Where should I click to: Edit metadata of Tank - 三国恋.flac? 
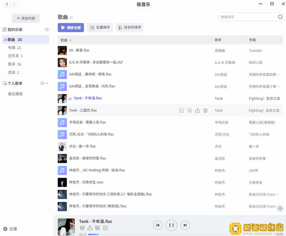(x=181, y=110)
